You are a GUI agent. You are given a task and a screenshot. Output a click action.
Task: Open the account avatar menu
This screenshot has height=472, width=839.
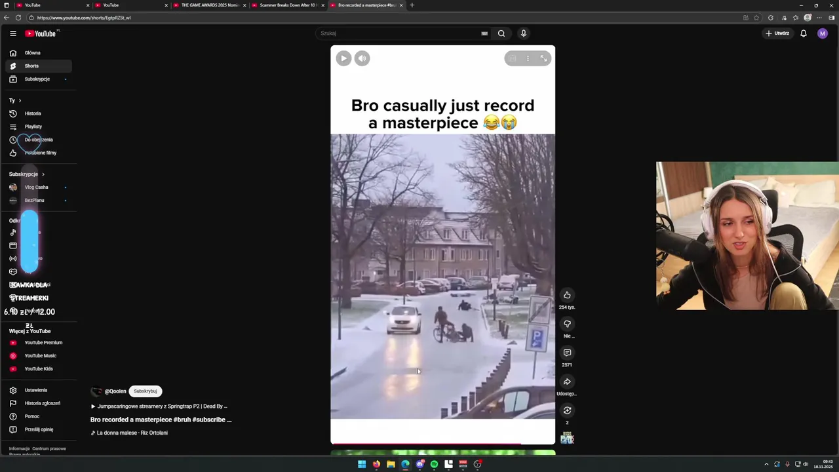pos(823,33)
